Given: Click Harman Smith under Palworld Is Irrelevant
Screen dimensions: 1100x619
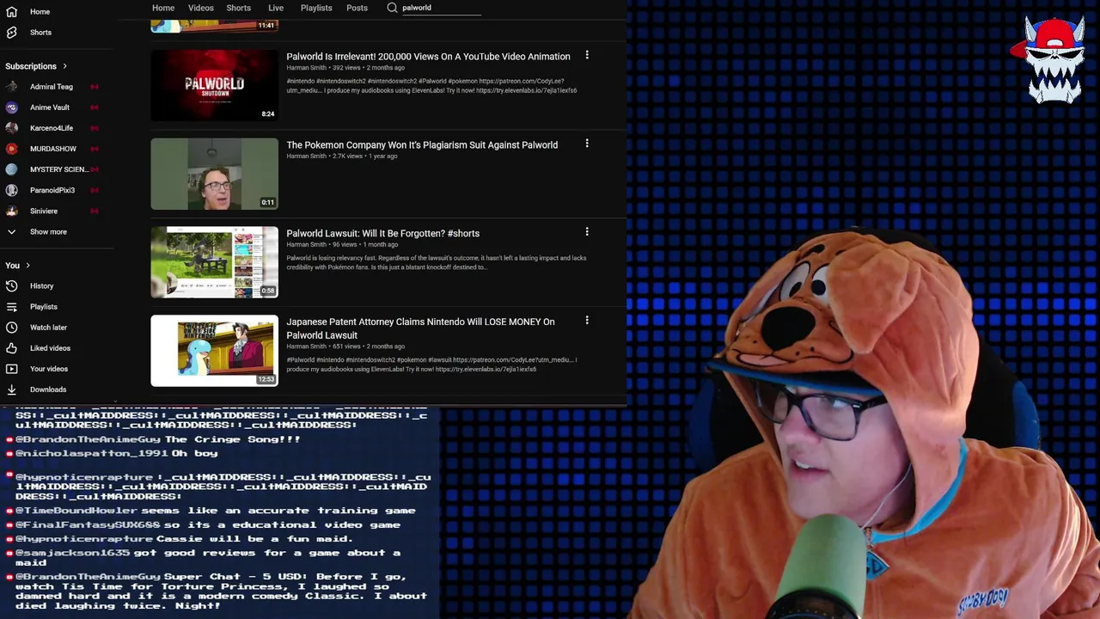Looking at the screenshot, I should coord(306,68).
